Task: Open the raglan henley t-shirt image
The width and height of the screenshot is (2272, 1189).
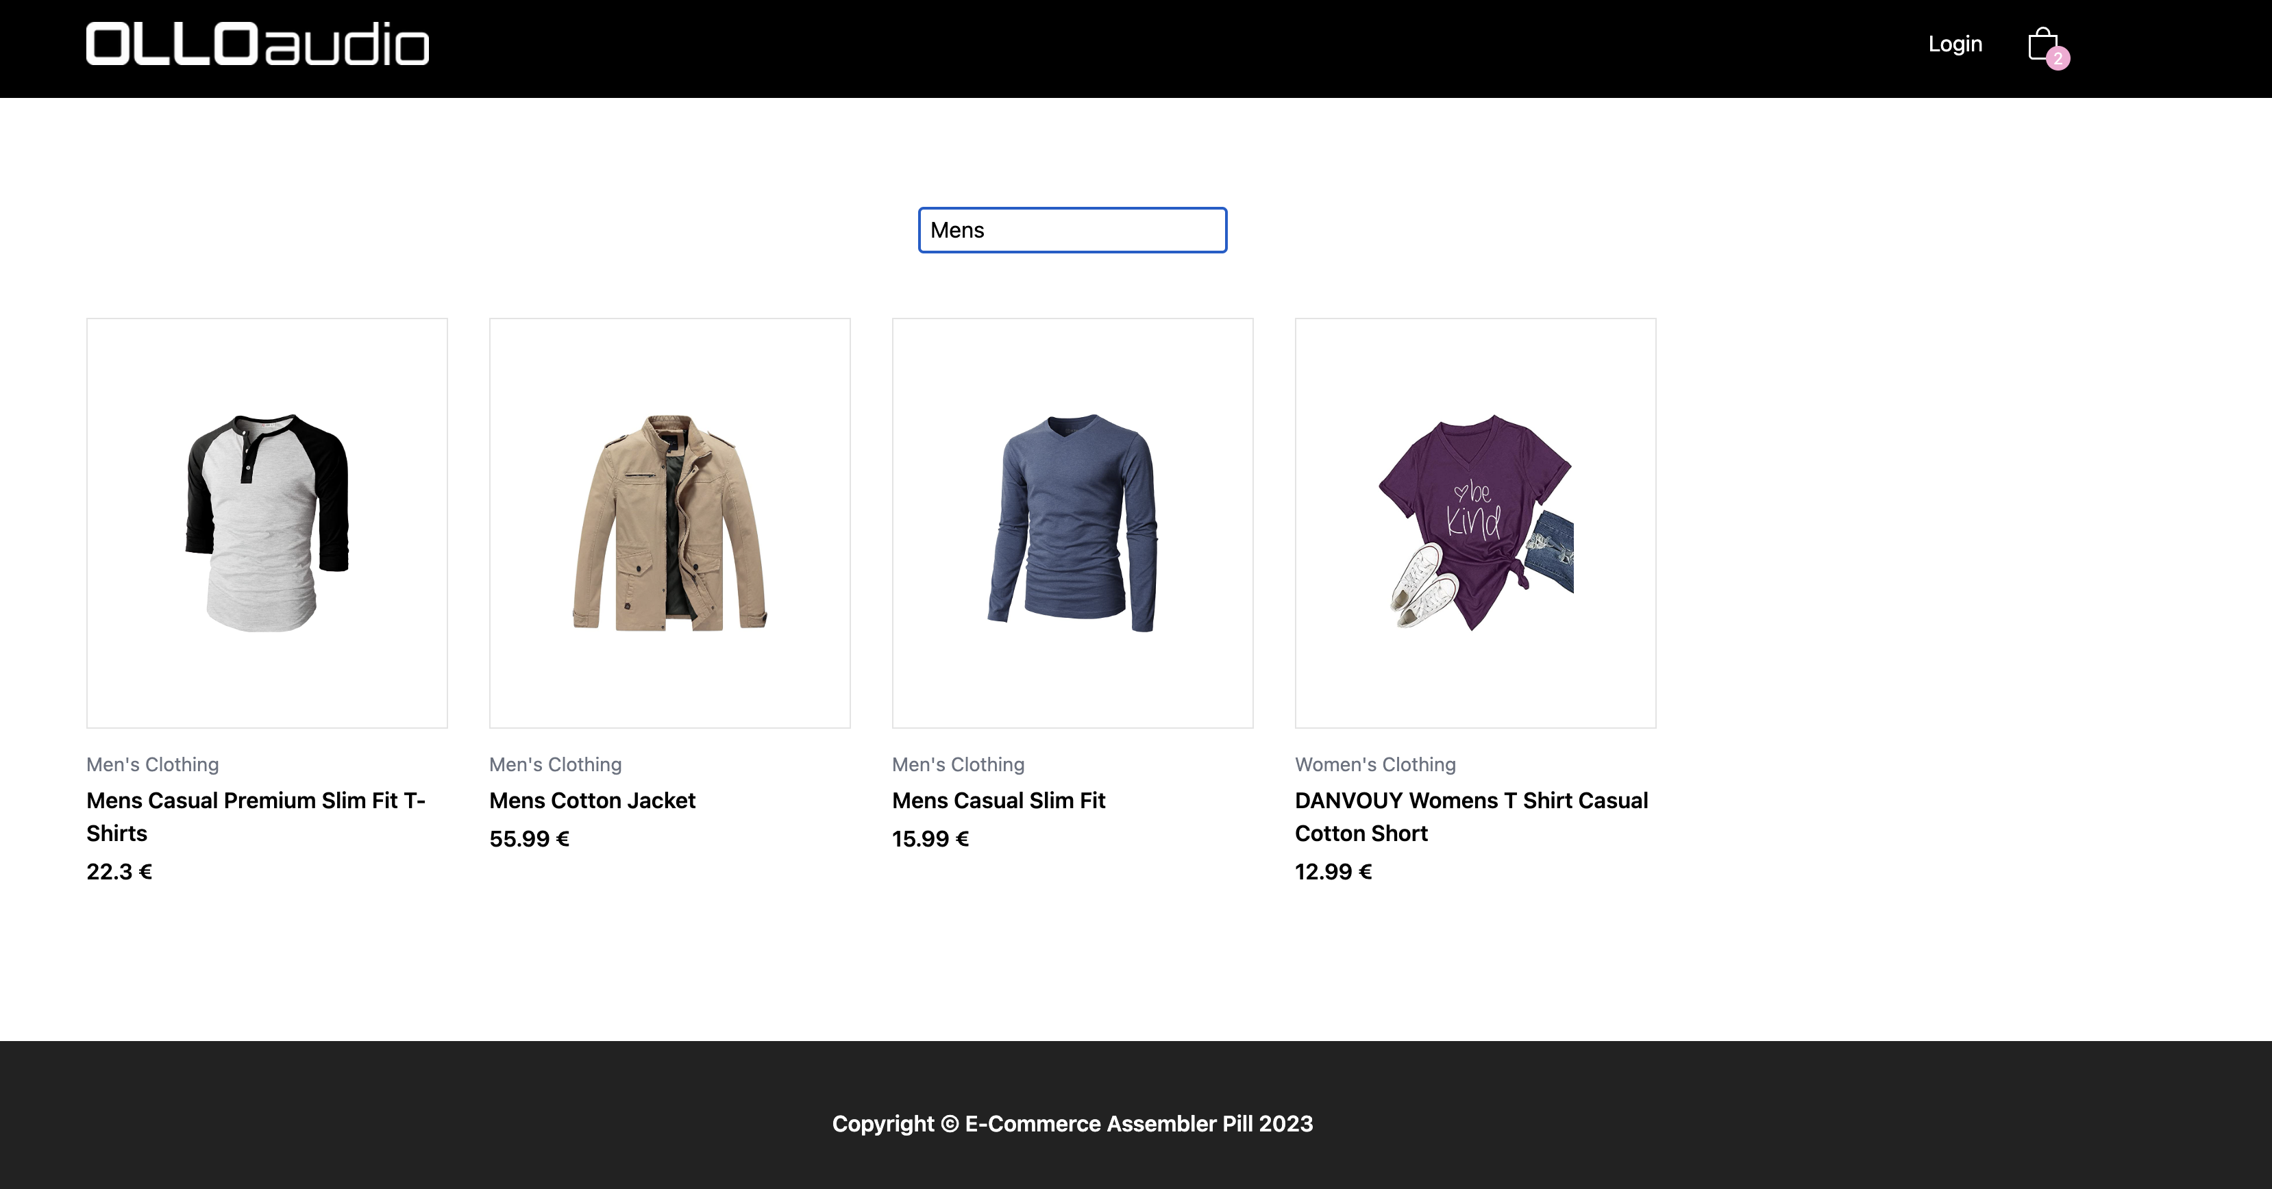Action: (x=267, y=523)
